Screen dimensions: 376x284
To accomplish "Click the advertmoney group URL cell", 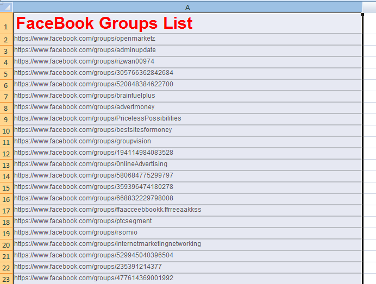I will [187, 108].
